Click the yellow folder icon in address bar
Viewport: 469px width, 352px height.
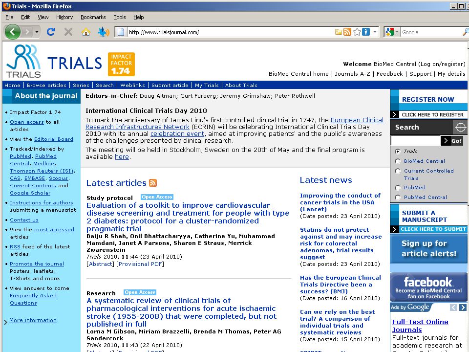click(x=338, y=32)
